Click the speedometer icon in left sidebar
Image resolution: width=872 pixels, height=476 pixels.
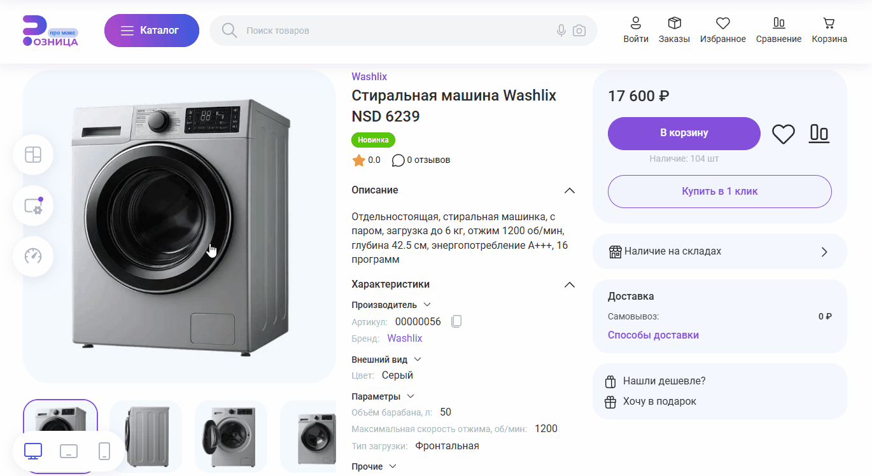[x=33, y=256]
